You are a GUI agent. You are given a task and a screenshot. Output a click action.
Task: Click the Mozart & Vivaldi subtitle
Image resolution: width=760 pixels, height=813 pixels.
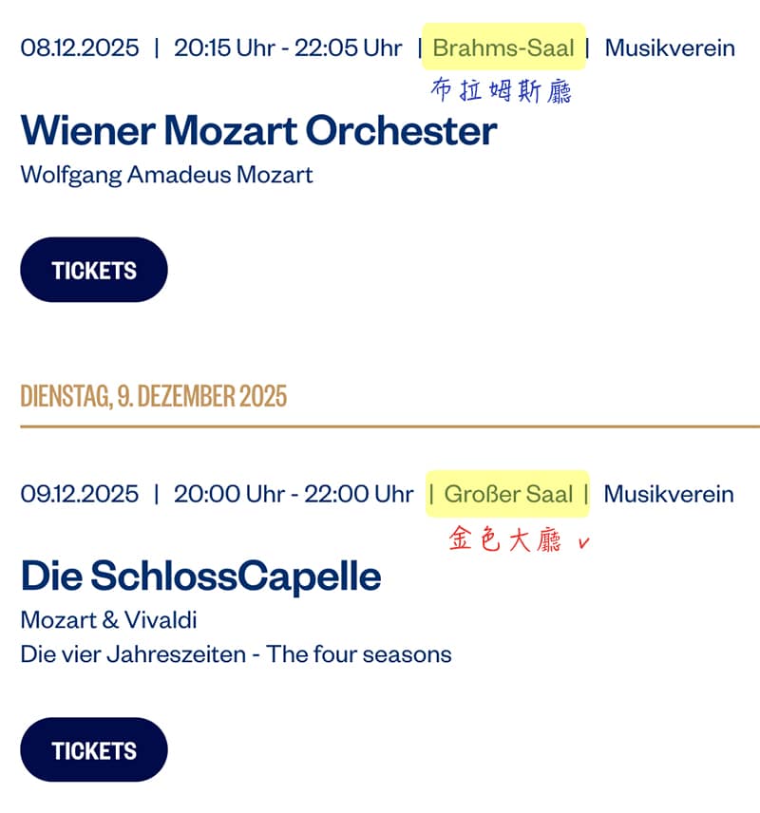pyautogui.click(x=108, y=621)
